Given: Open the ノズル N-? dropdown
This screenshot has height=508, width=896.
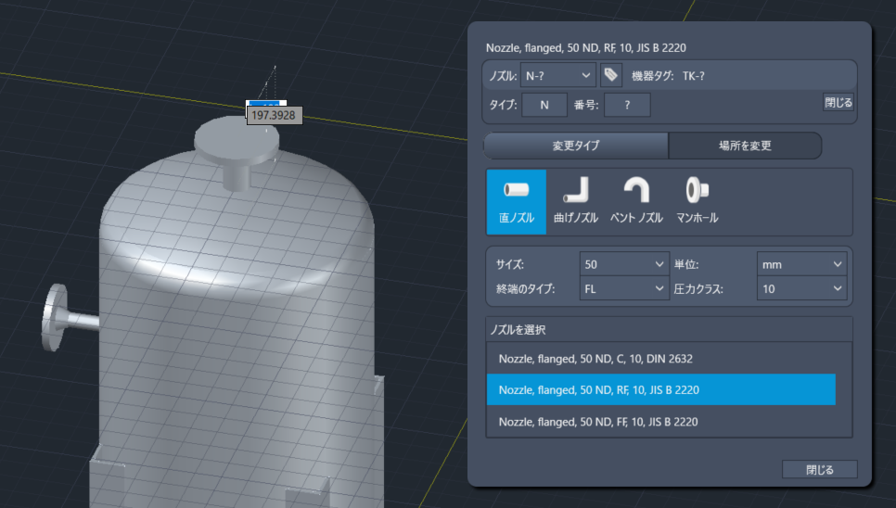Looking at the screenshot, I should coord(557,75).
